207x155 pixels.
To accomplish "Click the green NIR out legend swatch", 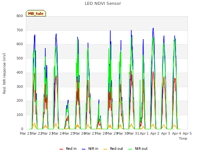I will pyautogui.click(x=130, y=149).
